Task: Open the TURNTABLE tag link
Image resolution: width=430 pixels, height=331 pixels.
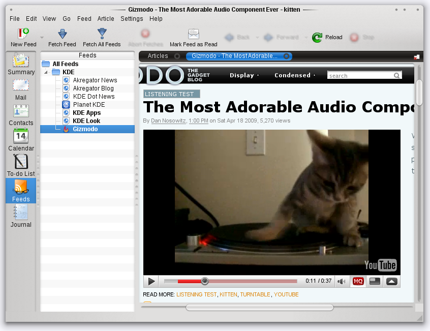Action: [x=255, y=294]
